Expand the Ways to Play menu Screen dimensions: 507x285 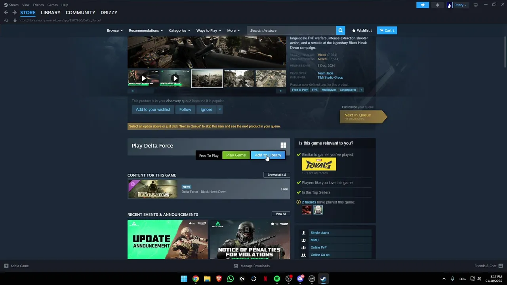click(209, 30)
